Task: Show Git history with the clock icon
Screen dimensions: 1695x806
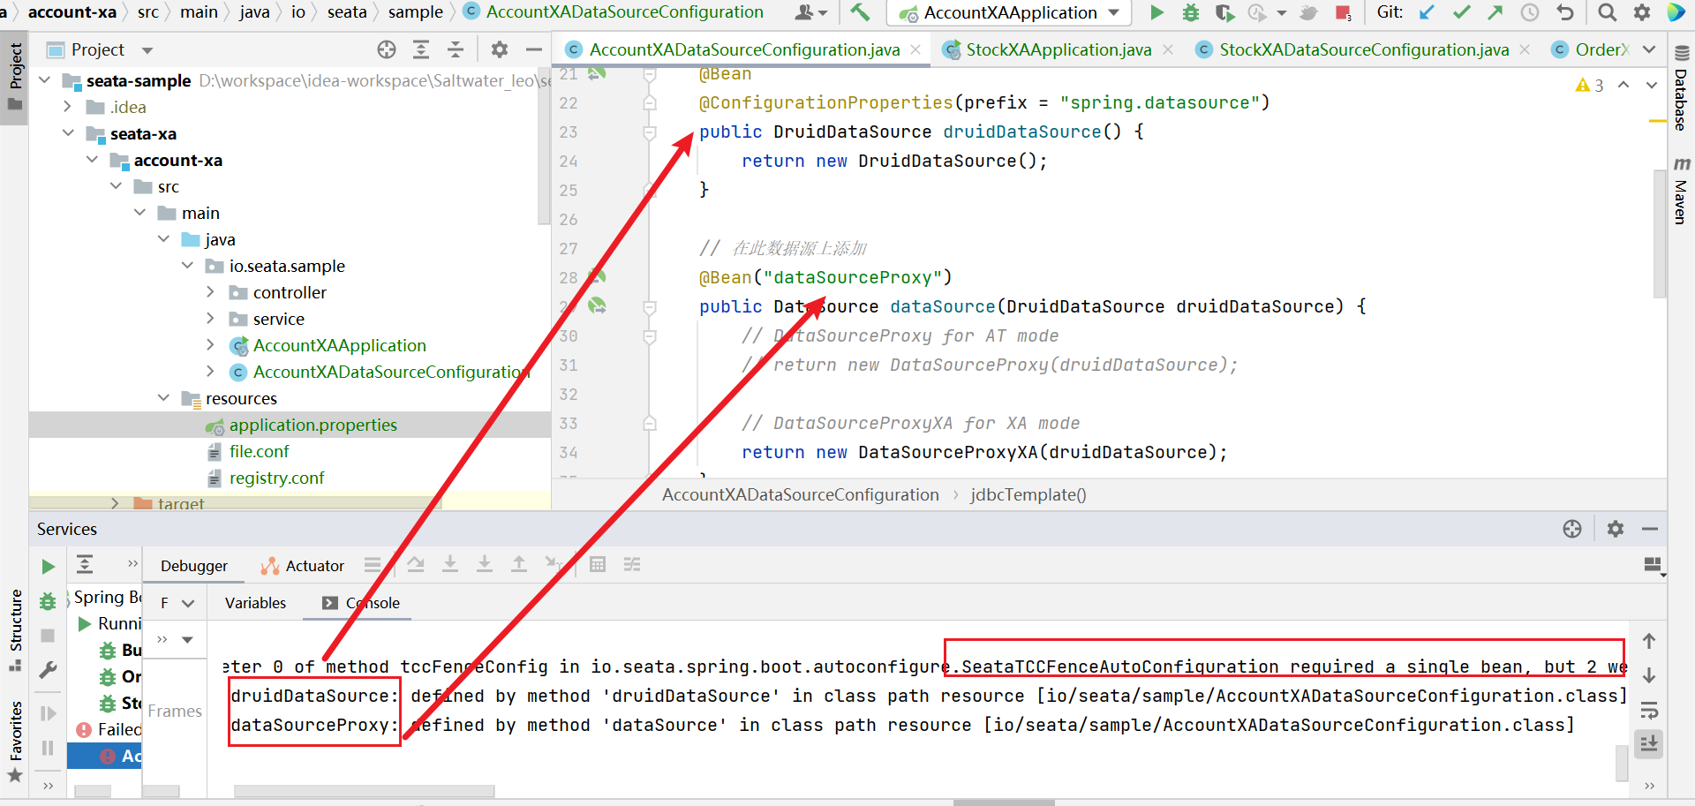Action: tap(1529, 12)
